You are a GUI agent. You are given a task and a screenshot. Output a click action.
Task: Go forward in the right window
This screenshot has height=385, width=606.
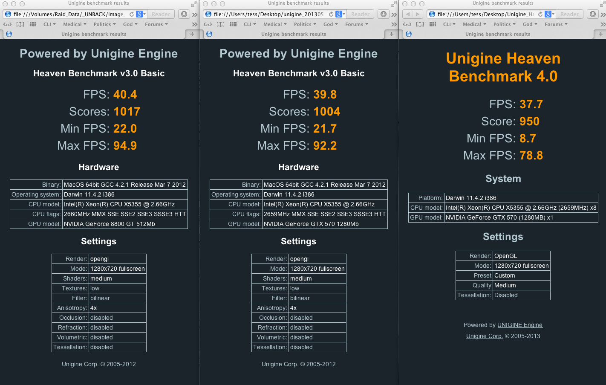[418, 14]
